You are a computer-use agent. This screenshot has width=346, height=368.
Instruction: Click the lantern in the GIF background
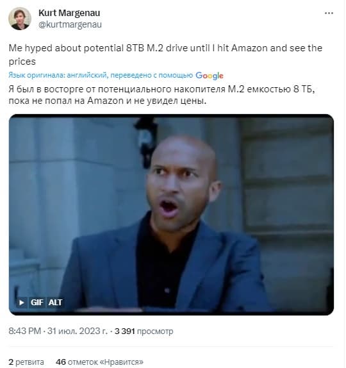pyautogui.click(x=146, y=141)
